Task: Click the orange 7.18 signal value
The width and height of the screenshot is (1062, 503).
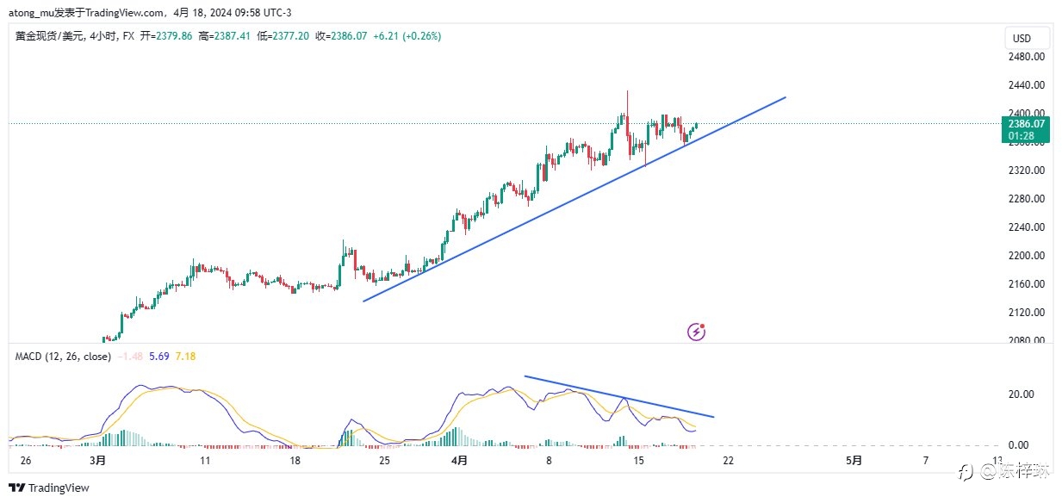Action: (x=185, y=356)
